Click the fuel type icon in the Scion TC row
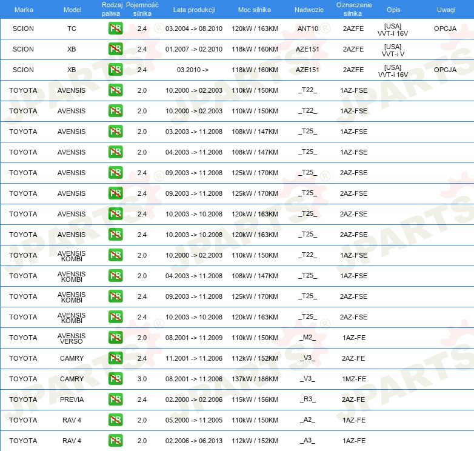 [115, 28]
